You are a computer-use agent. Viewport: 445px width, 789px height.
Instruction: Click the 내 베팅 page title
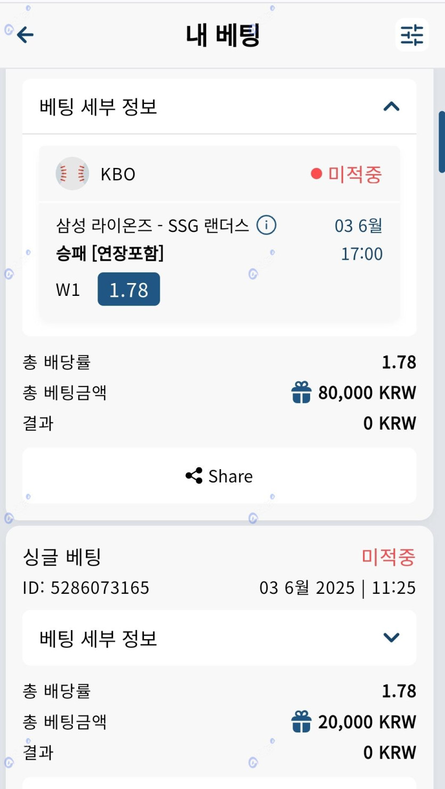[222, 35]
